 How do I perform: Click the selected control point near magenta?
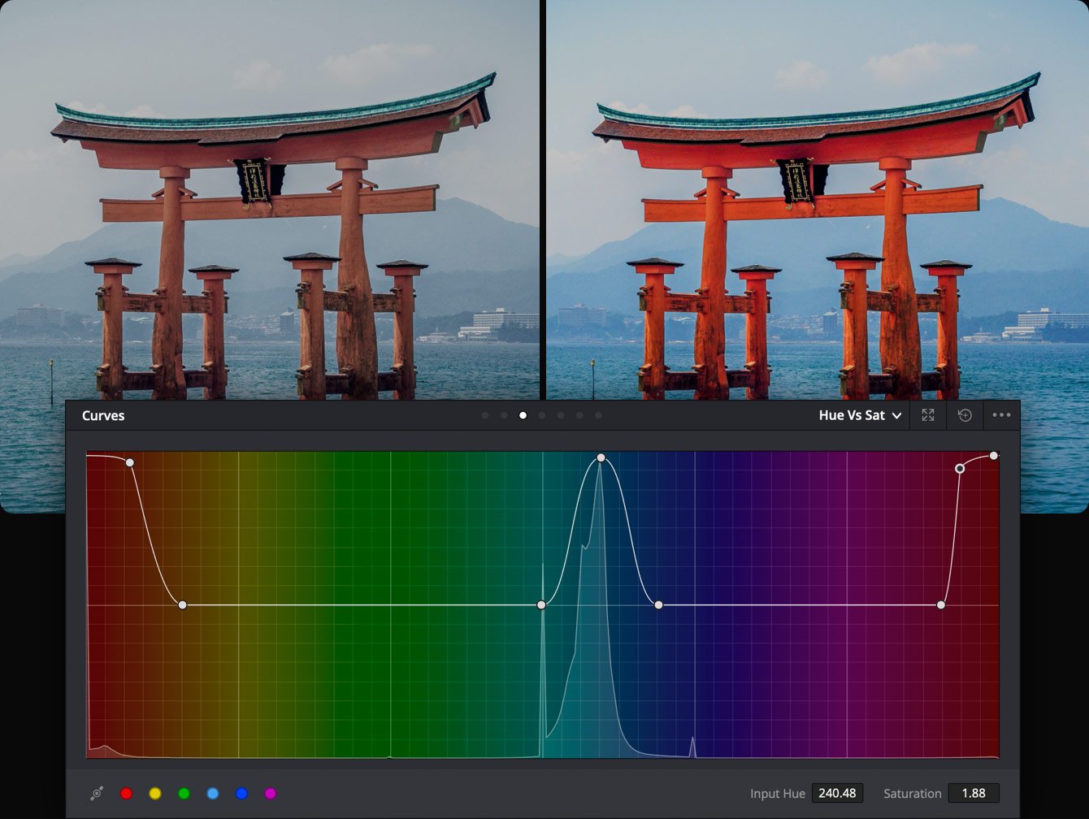[x=960, y=469]
